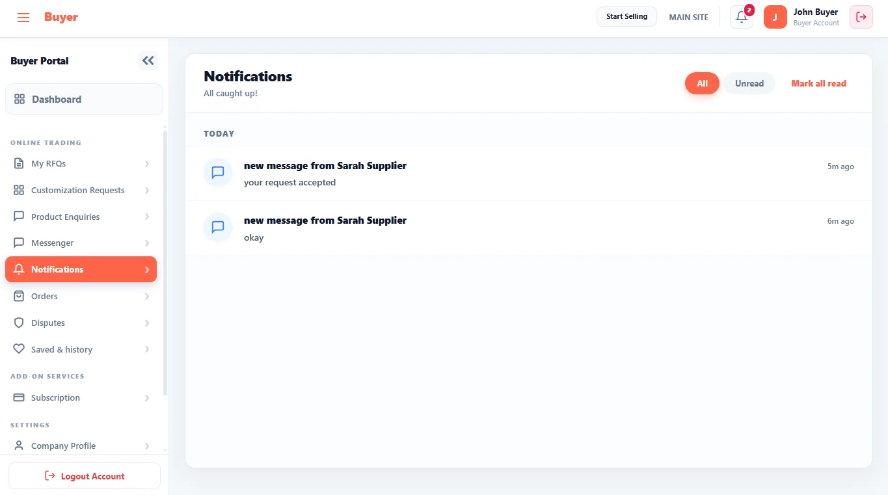888x495 pixels.
Task: Click the 'All caught up!' text
Action: click(230, 94)
